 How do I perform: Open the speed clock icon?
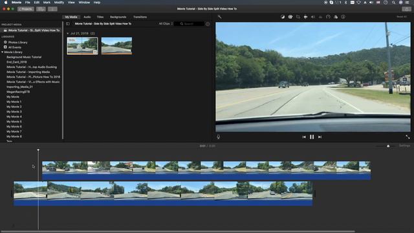pos(328,17)
